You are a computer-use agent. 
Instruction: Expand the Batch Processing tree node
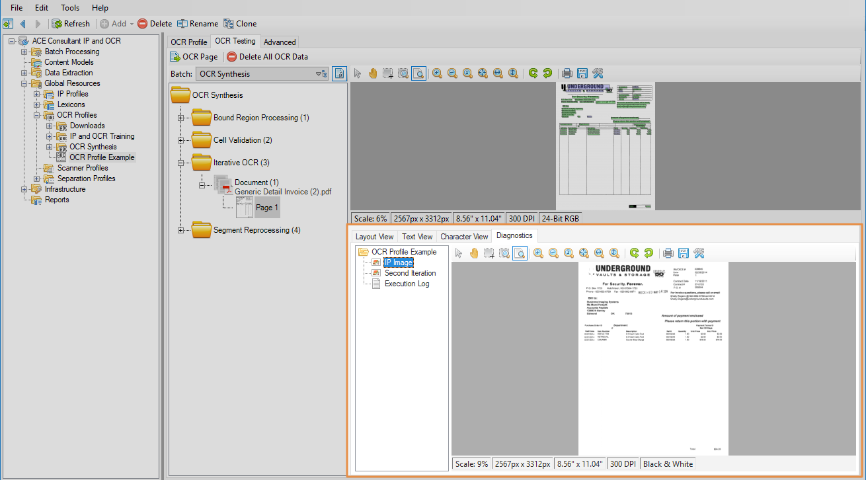tap(24, 52)
